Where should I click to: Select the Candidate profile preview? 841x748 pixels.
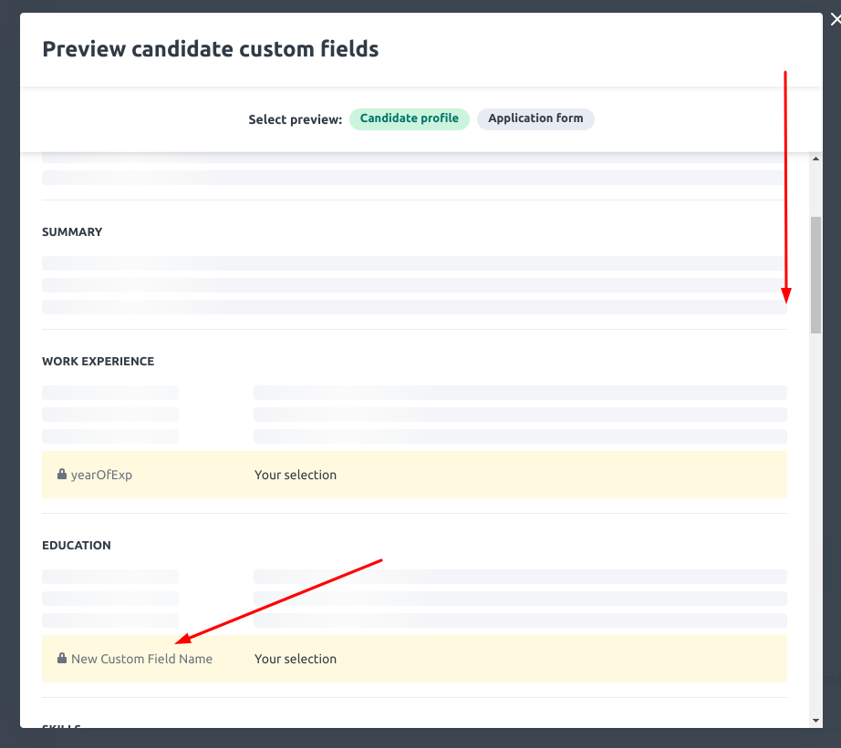(409, 118)
